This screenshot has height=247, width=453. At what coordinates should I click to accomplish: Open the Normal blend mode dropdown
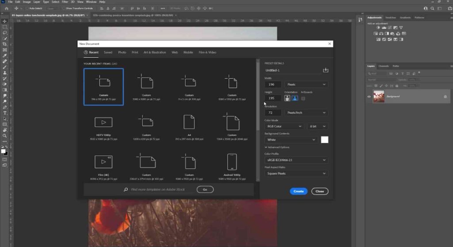pos(381,80)
